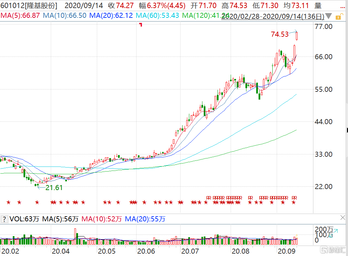Click the 20.02 date axis label
Screen dimensions: 348x256
[x=10, y=251]
